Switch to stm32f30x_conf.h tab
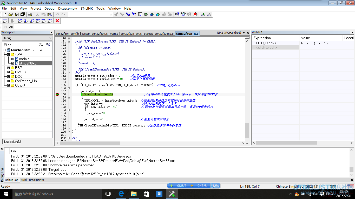 (67, 34)
